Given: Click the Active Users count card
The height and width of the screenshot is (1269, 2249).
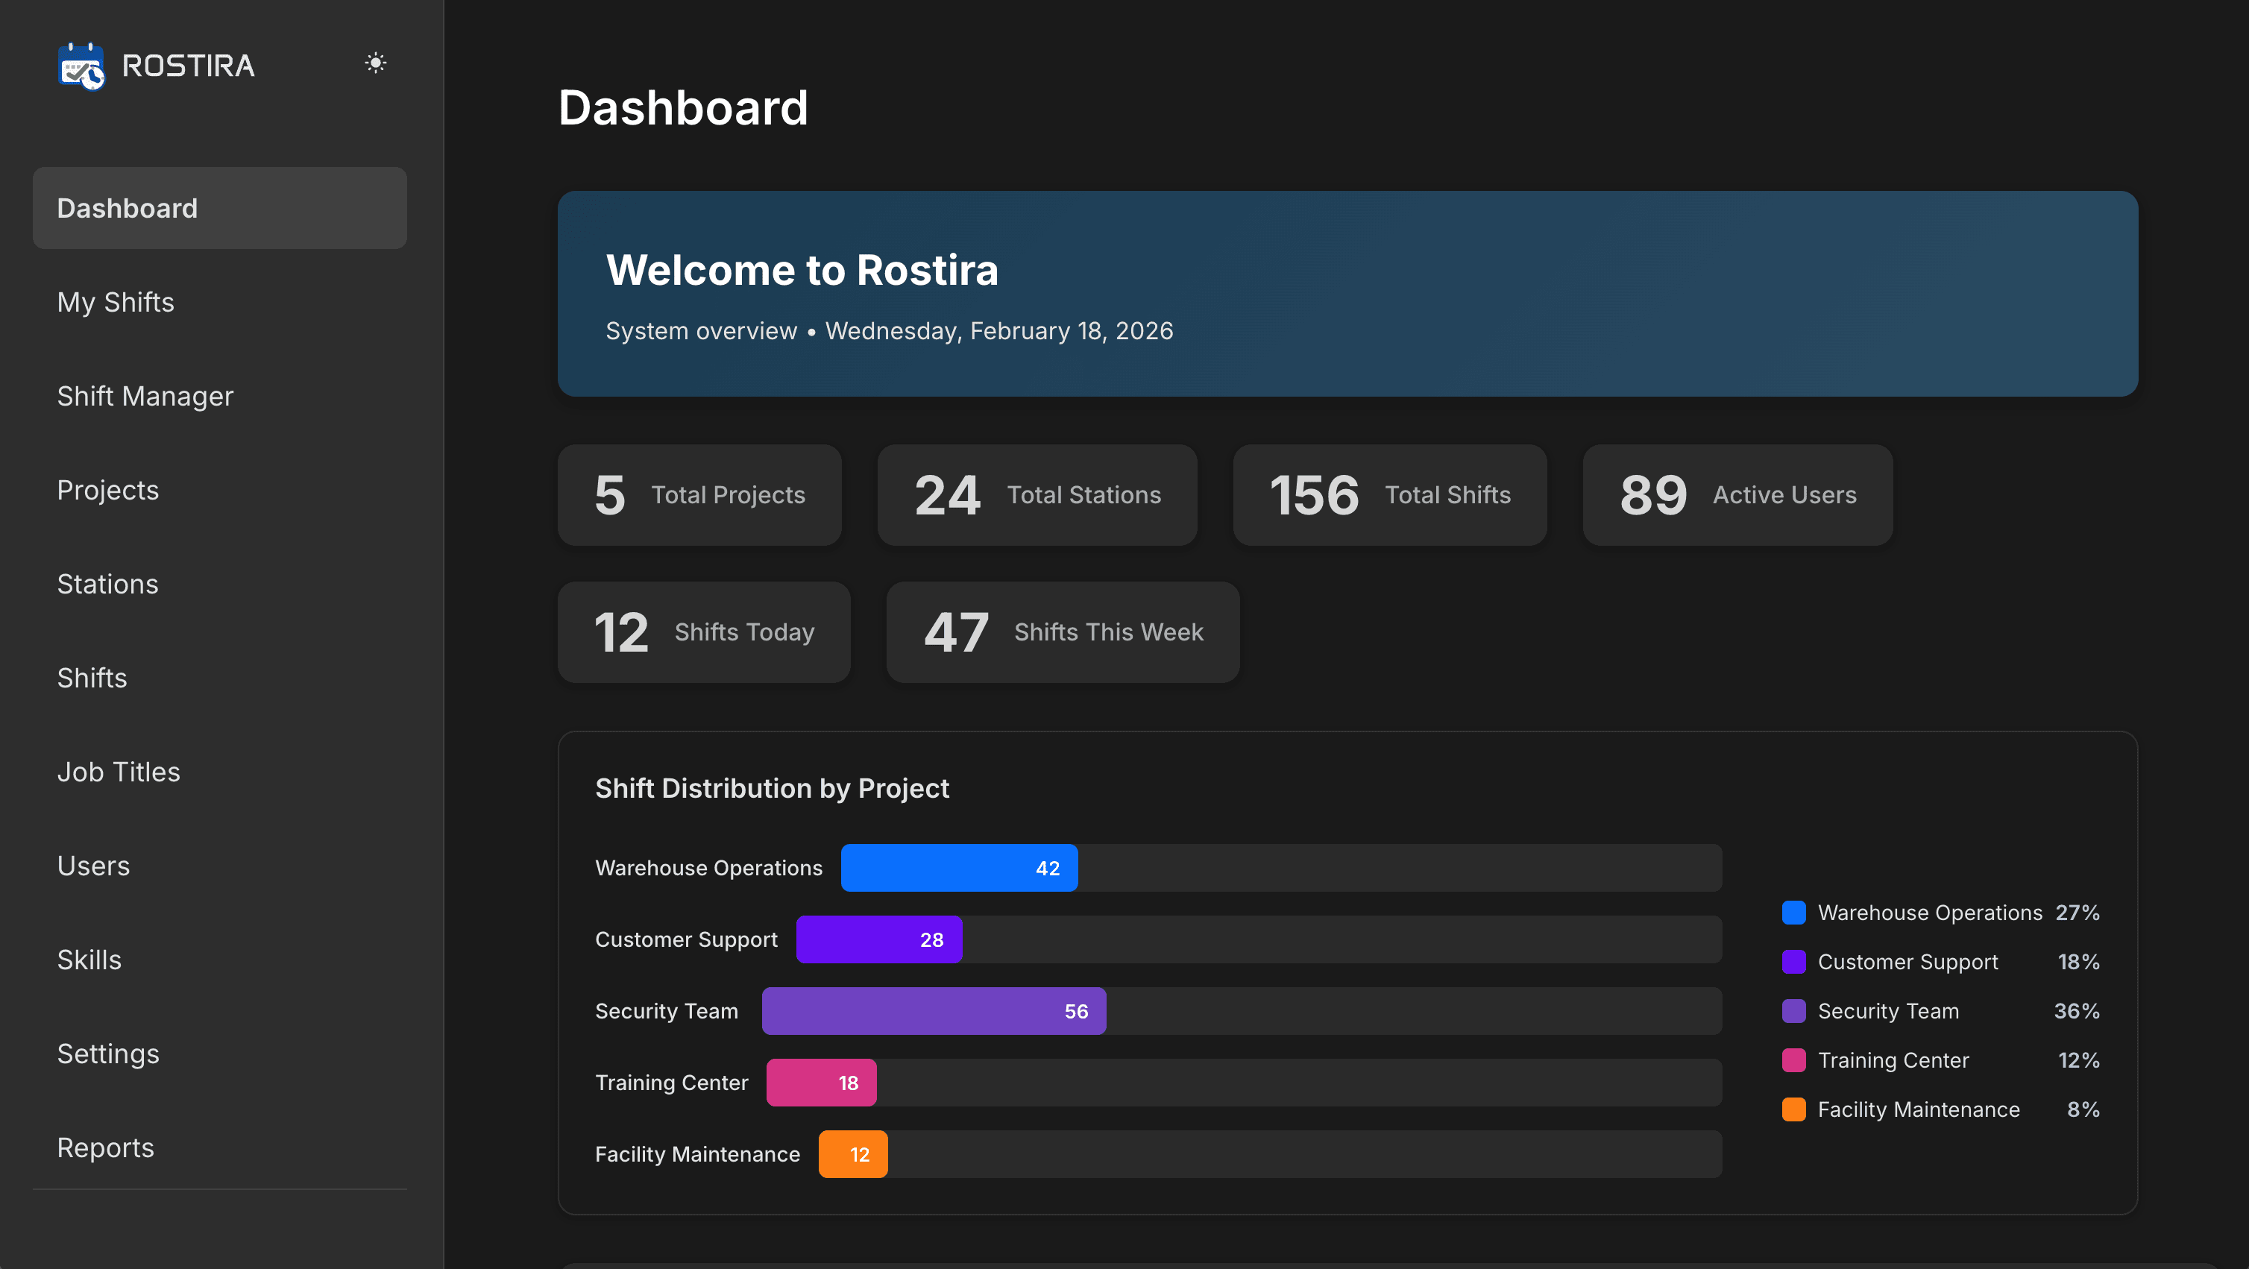Looking at the screenshot, I should (1736, 495).
